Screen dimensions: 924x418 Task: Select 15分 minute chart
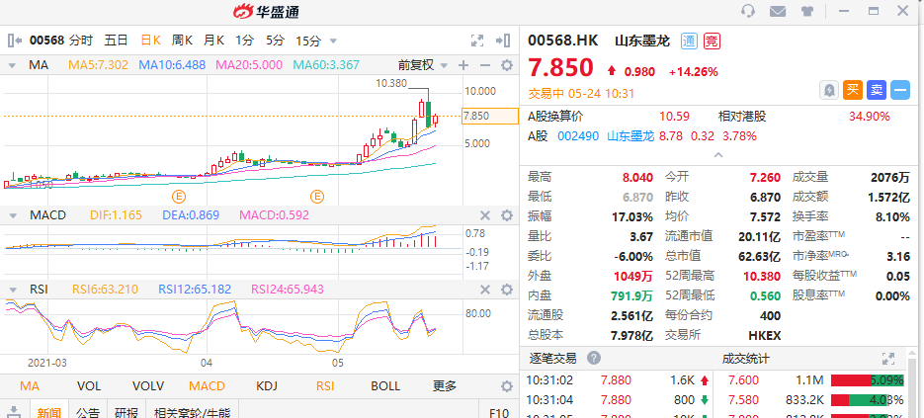click(308, 41)
